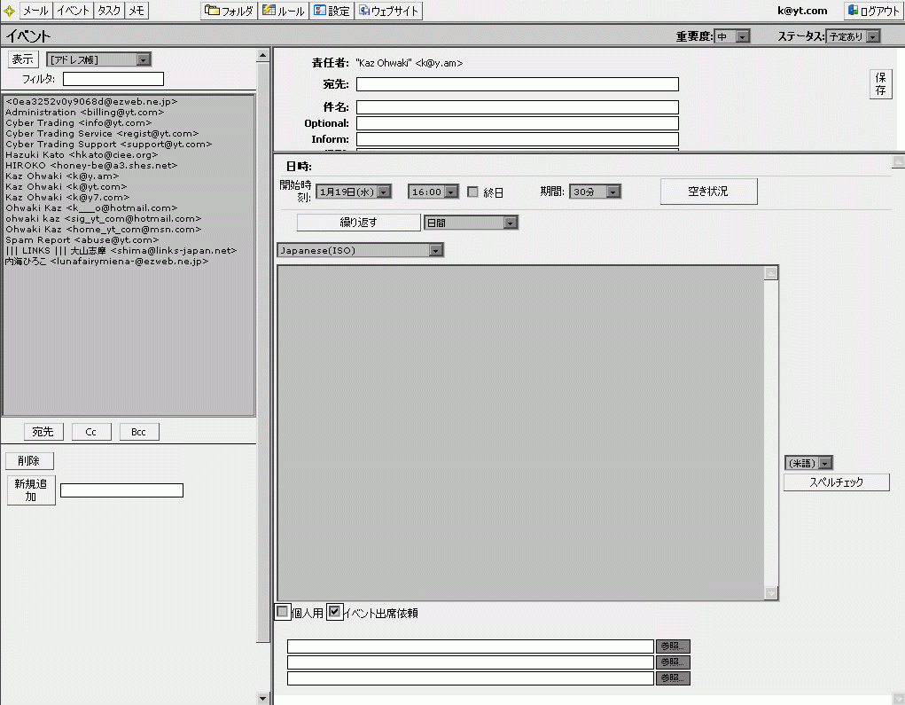Select Hazuki Kato in address list
The width and height of the screenshot is (905, 705).
82,155
